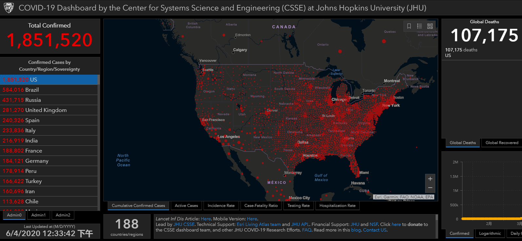The image size is (522, 241).
Task: Click the Chicago label on map
Action: pyautogui.click(x=339, y=100)
